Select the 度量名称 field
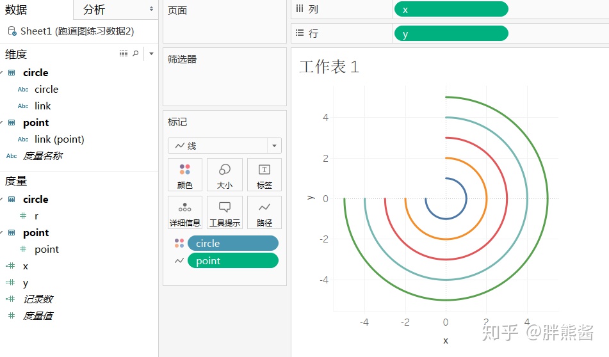 (42, 156)
